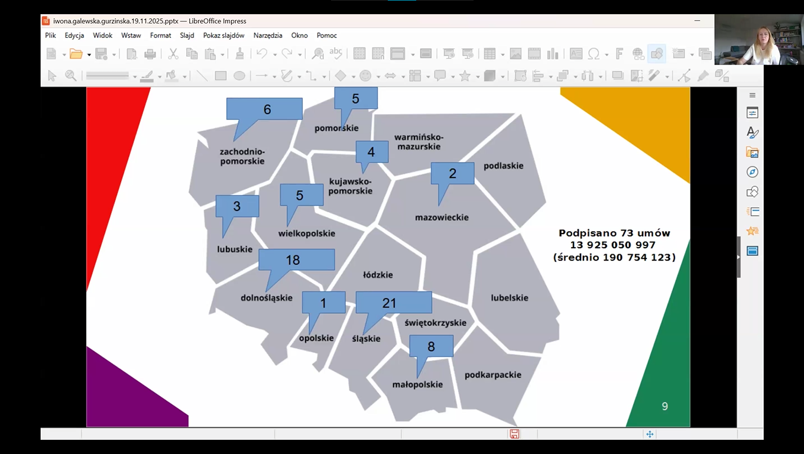This screenshot has width=804, height=454.
Task: Toggle the Draw Shapes toolbar button
Action: click(x=656, y=54)
